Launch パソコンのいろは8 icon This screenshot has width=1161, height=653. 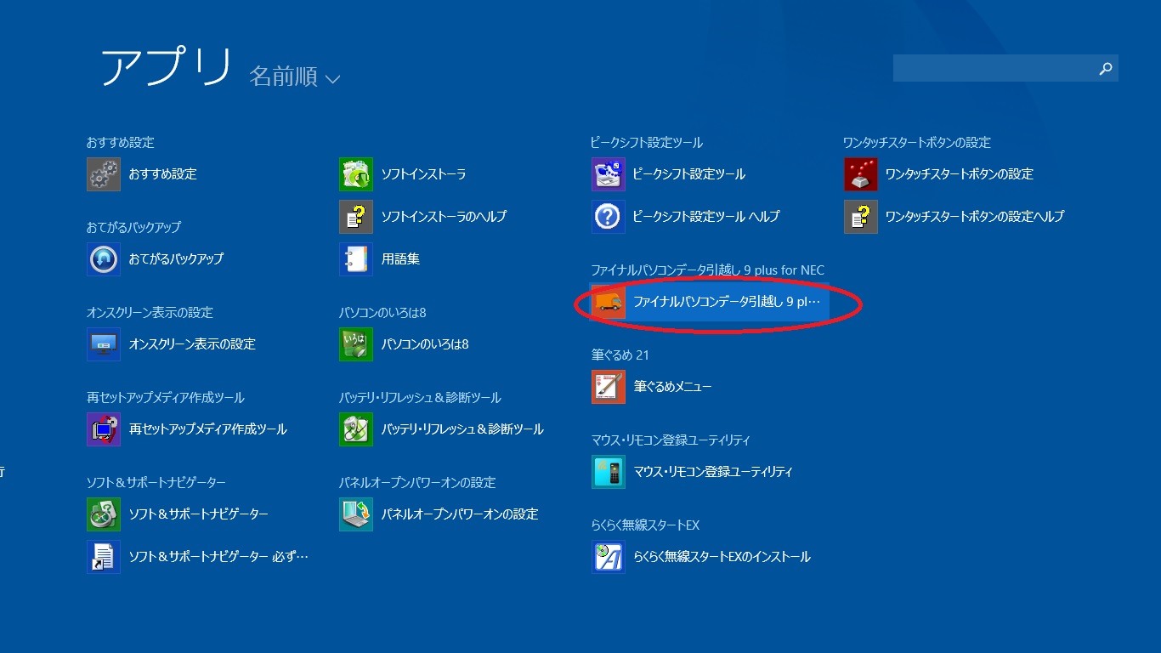pos(356,344)
